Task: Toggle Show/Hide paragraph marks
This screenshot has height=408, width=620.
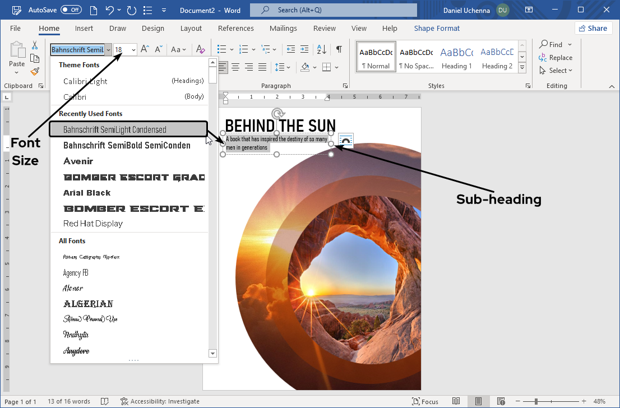Action: (339, 50)
